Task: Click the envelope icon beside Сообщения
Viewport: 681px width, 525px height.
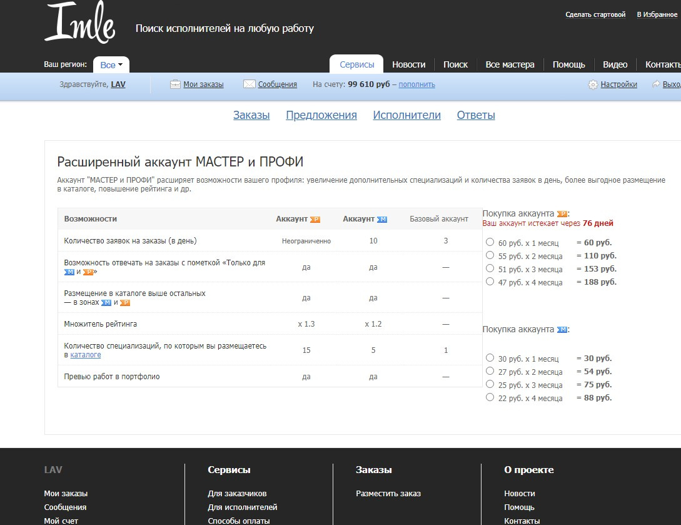Action: 250,84
